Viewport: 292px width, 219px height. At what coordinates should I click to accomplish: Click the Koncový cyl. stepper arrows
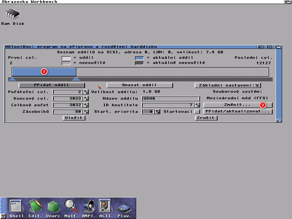(x=86, y=99)
